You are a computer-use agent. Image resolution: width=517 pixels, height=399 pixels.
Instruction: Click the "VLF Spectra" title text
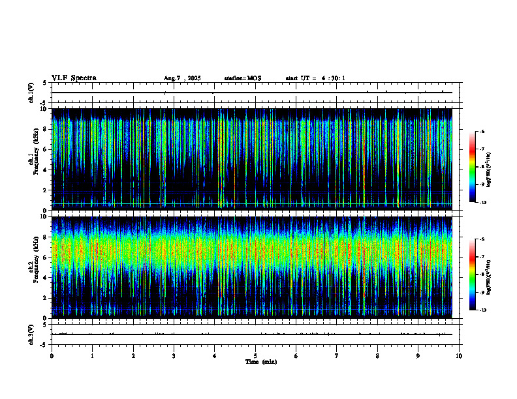[74, 78]
